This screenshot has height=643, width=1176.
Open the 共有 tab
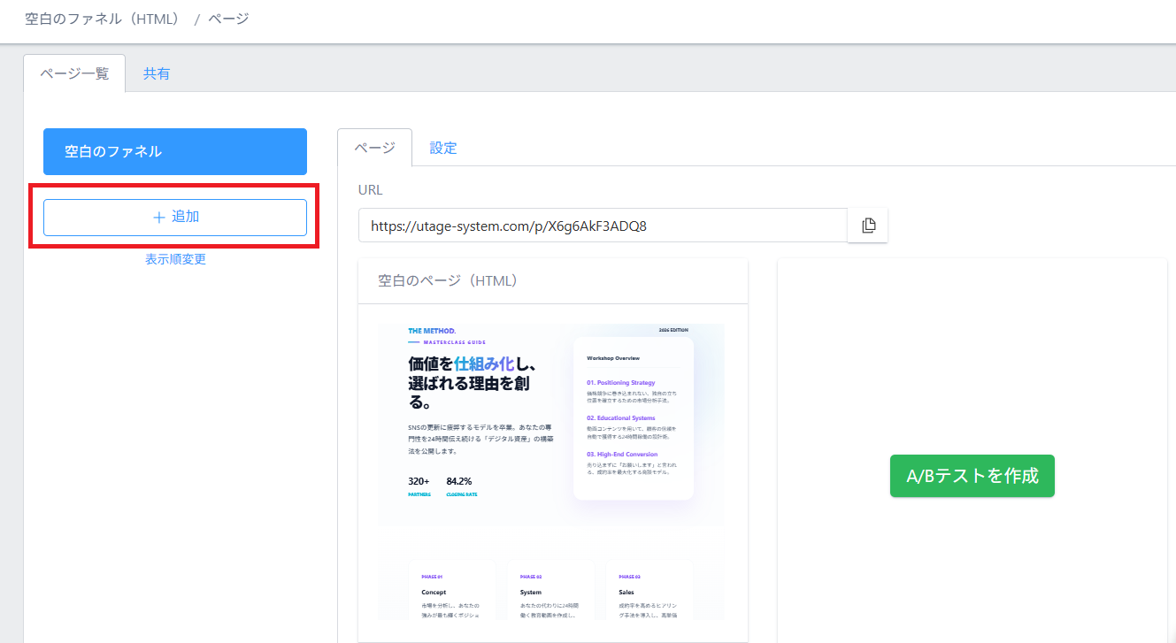point(157,73)
